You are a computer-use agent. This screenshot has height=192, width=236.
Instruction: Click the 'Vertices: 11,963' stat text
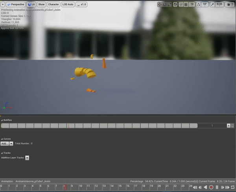click(x=10, y=22)
